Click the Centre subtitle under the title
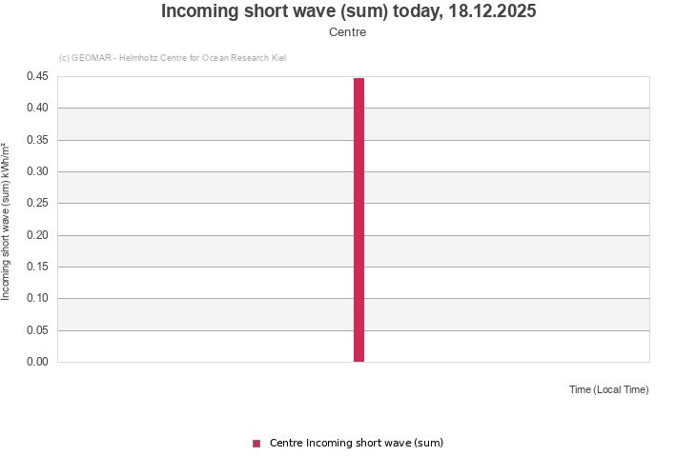This screenshot has height=476, width=697. click(347, 32)
